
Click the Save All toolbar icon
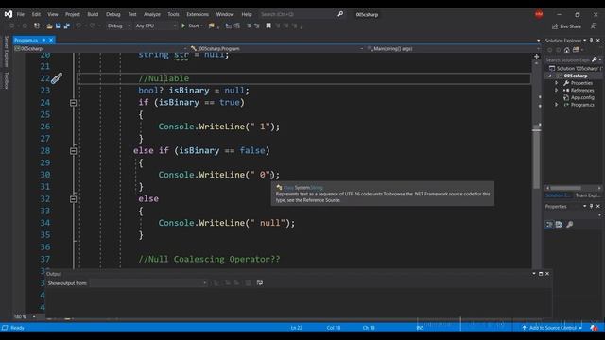coord(67,25)
